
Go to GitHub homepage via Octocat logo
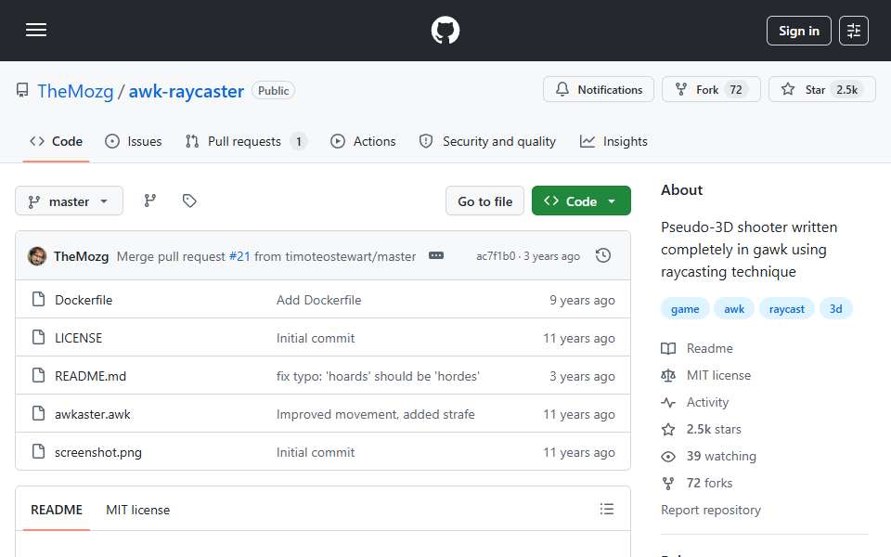click(445, 30)
